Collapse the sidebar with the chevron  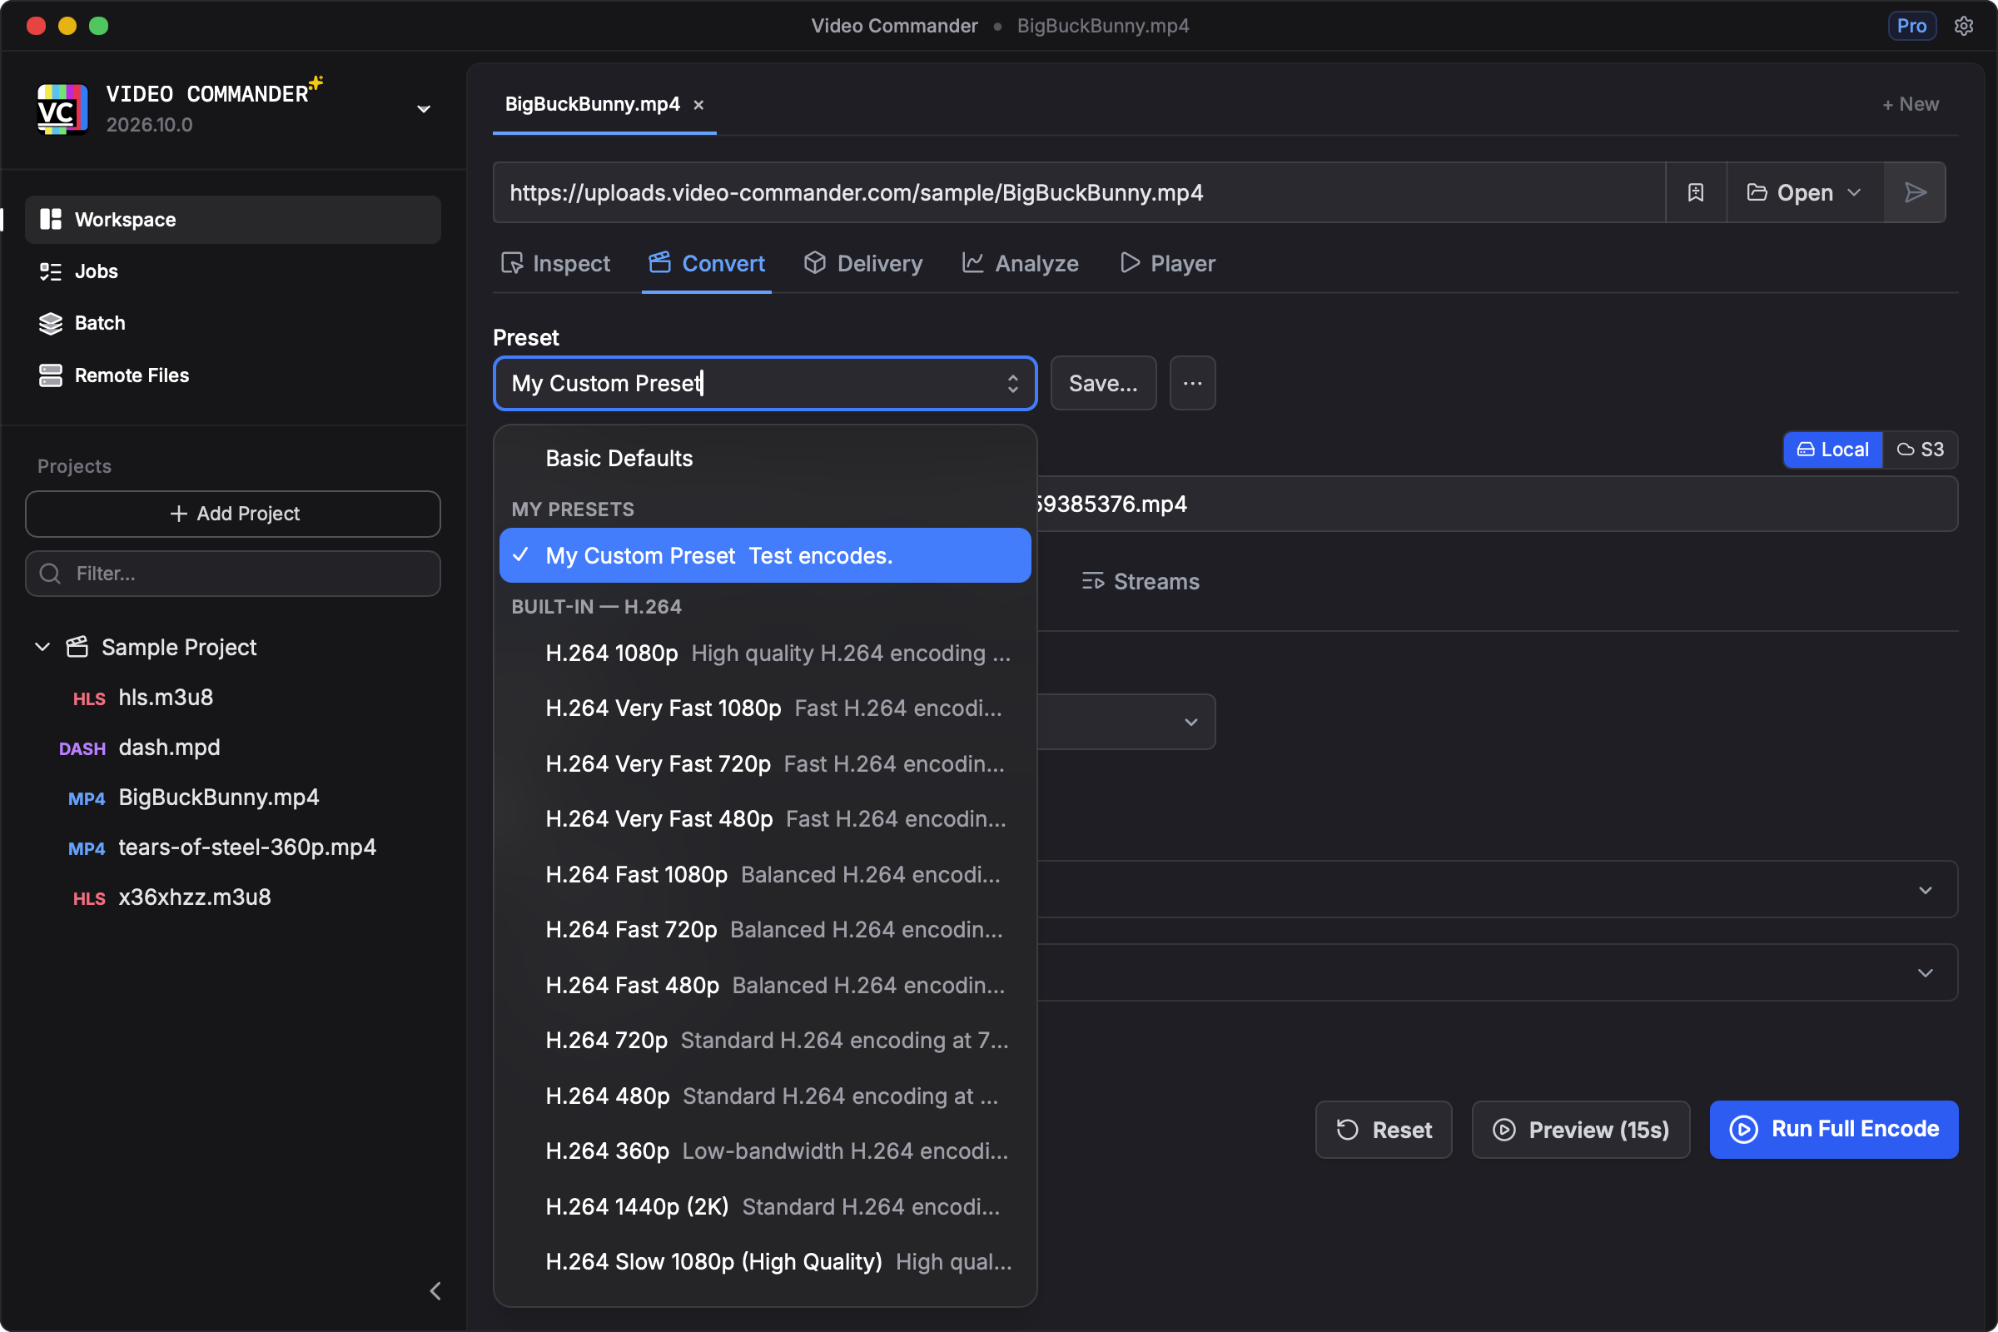point(435,1290)
